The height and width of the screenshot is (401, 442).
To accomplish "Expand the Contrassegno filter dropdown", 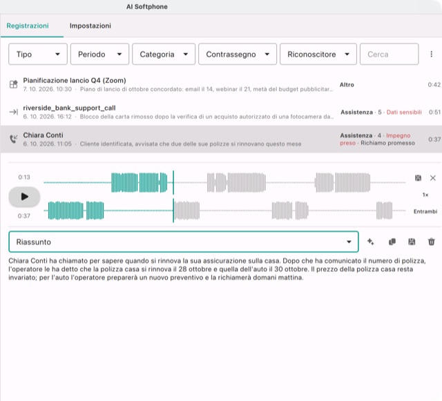I will [238, 54].
